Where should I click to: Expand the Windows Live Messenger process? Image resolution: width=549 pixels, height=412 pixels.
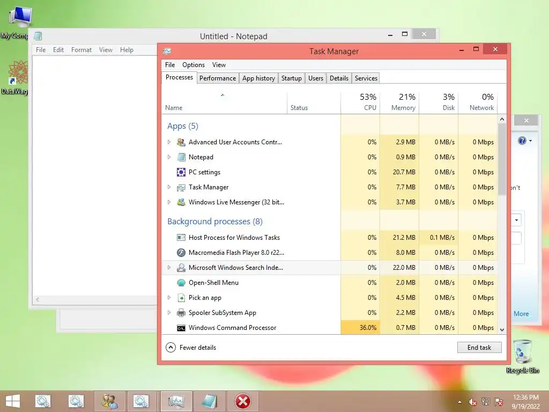[x=169, y=202]
